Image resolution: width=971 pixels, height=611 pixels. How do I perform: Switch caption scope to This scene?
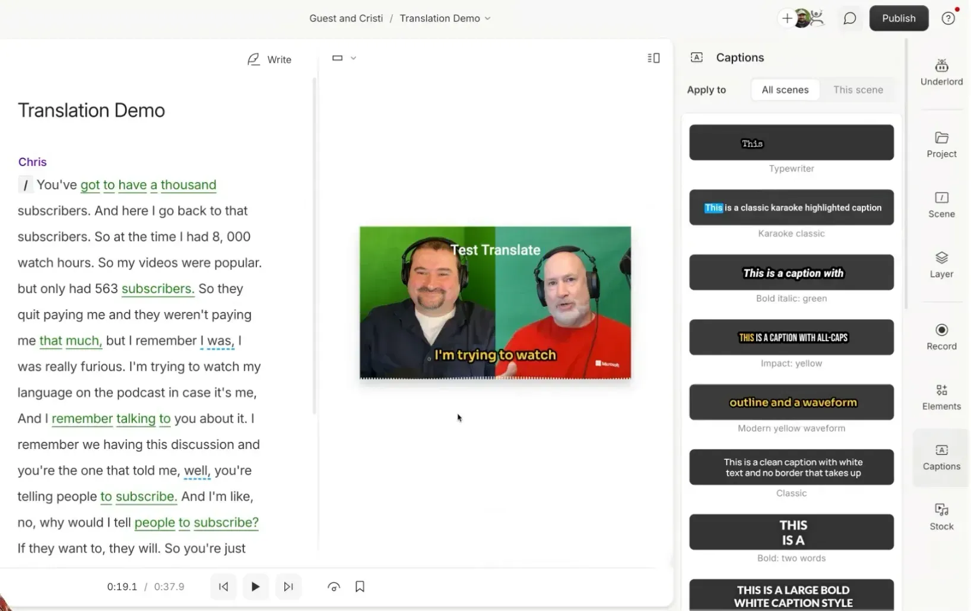pyautogui.click(x=859, y=90)
